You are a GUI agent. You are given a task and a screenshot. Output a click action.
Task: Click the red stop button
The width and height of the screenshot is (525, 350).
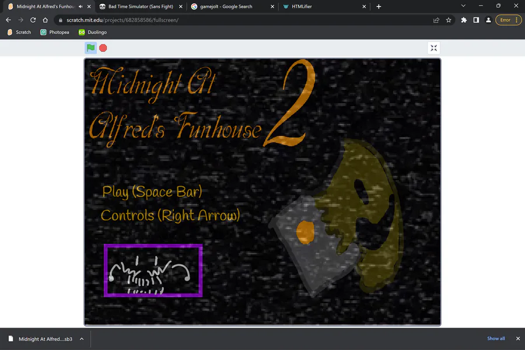click(x=103, y=48)
